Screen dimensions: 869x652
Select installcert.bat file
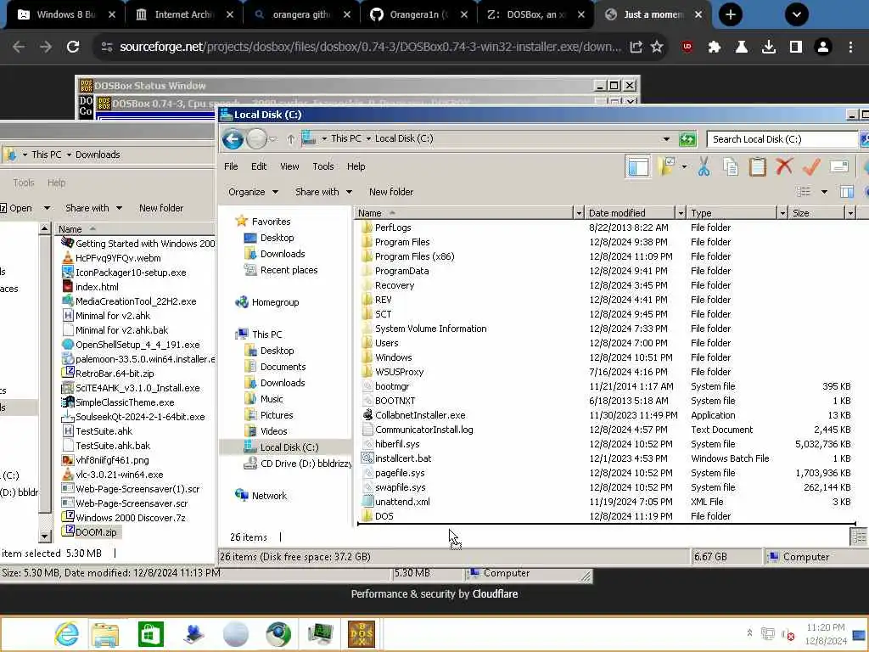396,458
